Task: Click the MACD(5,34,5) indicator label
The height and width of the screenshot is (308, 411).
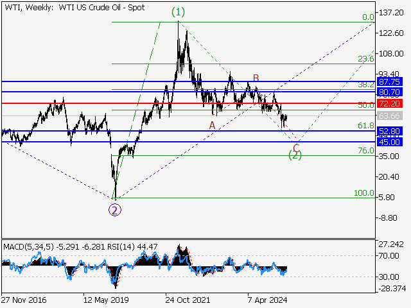Action: pos(30,246)
